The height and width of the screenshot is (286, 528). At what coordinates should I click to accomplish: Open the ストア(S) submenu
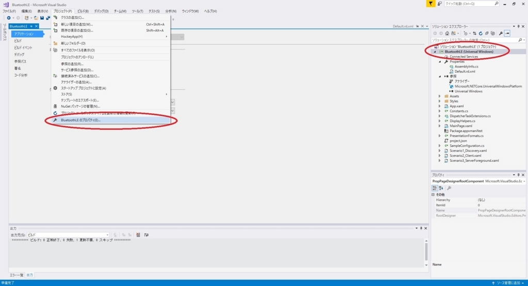pyautogui.click(x=111, y=94)
